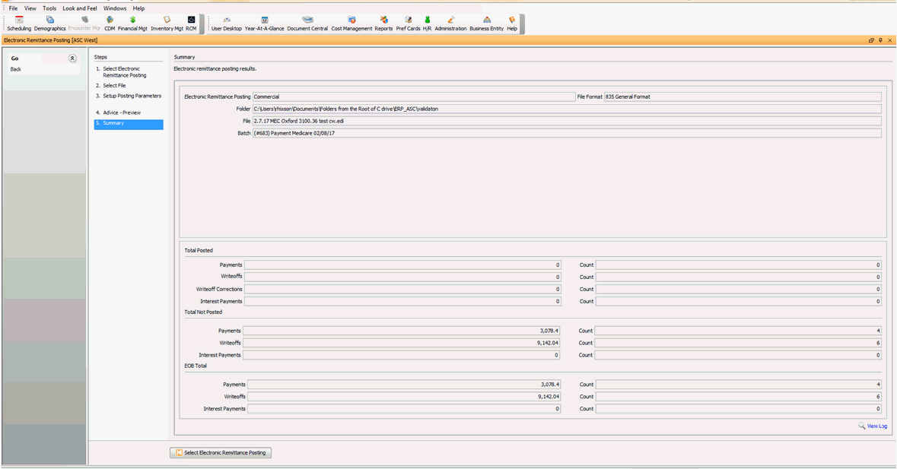Click the File Format field
This screenshot has width=897, height=469.
pyautogui.click(x=743, y=97)
